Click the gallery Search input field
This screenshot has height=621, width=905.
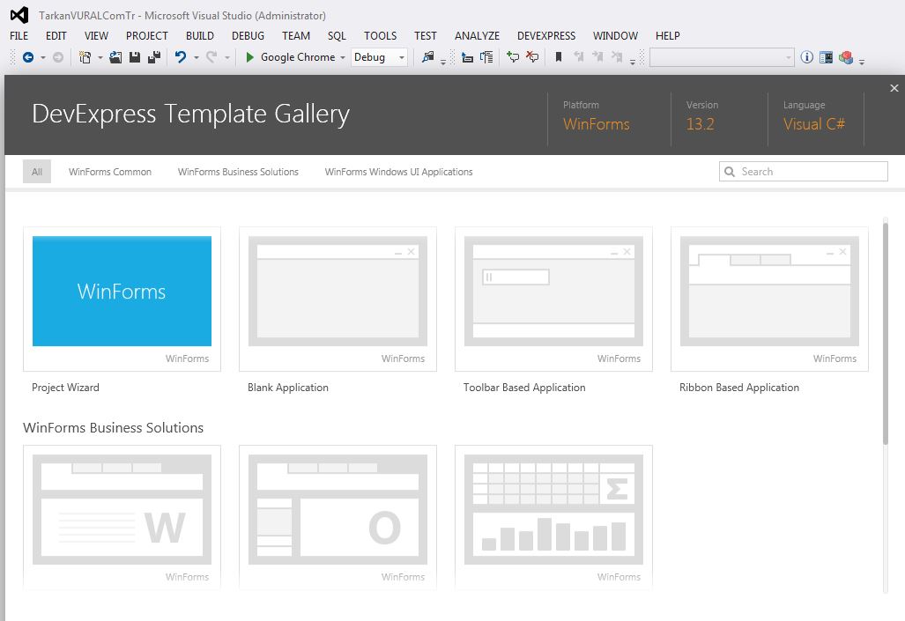[804, 172]
